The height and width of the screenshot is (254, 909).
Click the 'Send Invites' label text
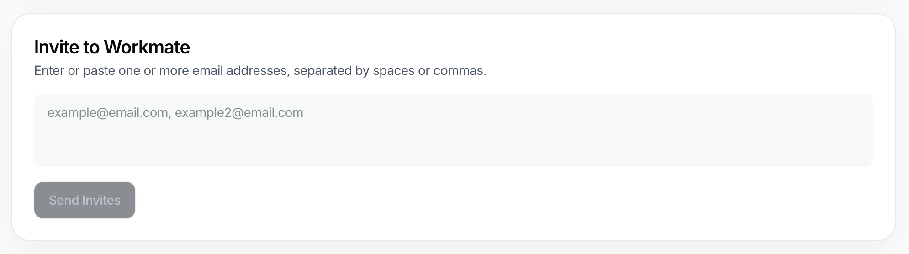85,200
